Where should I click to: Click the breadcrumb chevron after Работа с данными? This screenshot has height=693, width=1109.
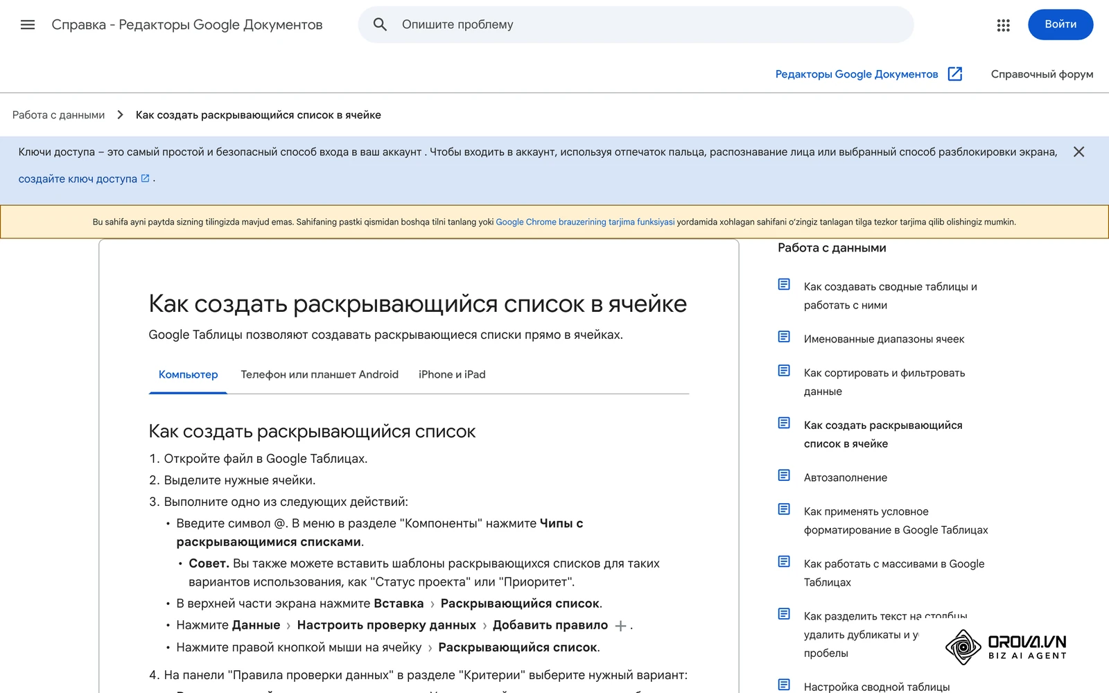120,115
